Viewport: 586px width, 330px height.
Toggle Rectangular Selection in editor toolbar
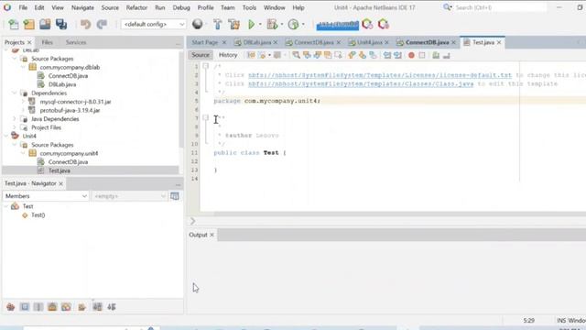click(x=338, y=55)
